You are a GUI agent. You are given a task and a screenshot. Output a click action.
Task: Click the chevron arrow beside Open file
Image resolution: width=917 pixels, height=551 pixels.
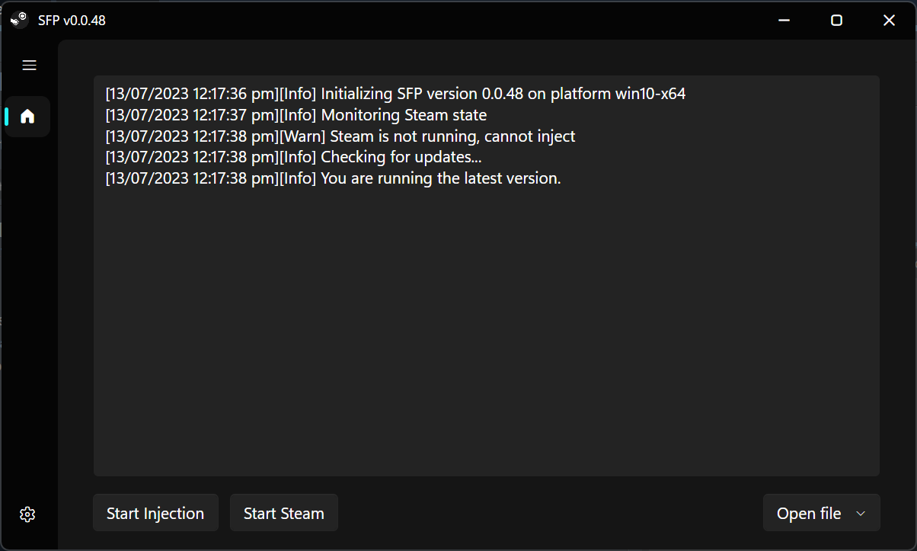pyautogui.click(x=861, y=514)
